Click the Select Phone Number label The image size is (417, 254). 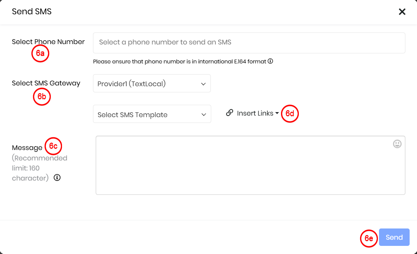pos(48,42)
